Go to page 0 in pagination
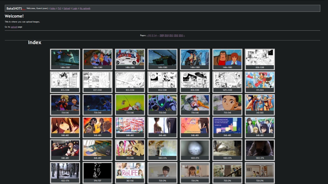Screen dimensions: 328x184 pyautogui.click(x=149, y=35)
